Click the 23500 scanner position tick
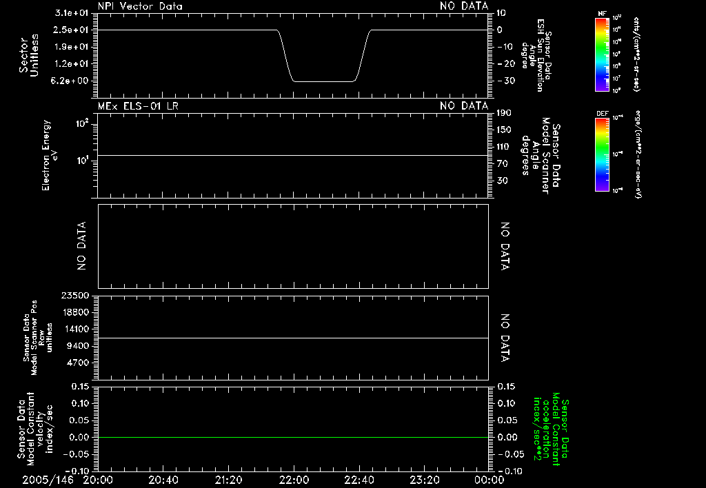This screenshot has height=488, width=706. 75,295
